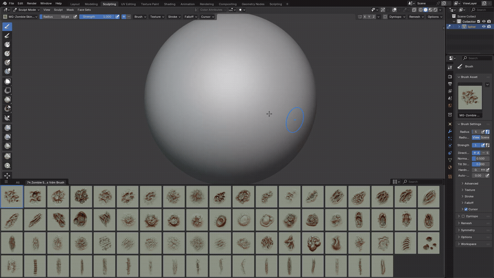Open the View Layer properties tab

(450, 91)
